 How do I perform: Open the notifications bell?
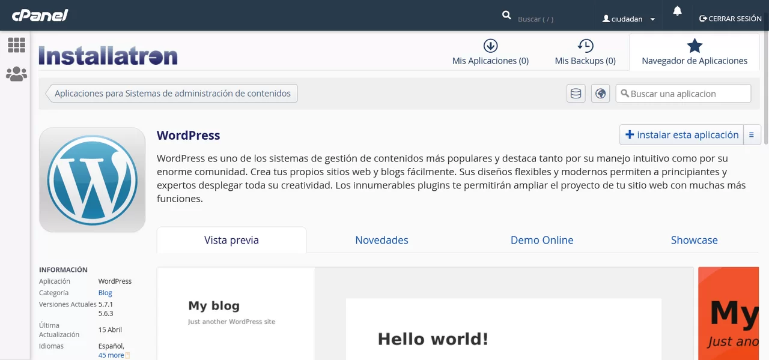pos(677,11)
